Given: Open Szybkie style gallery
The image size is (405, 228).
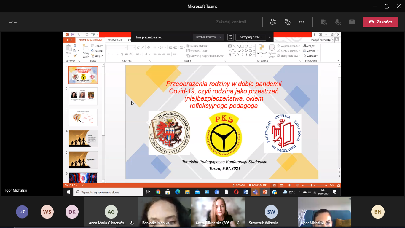Looking at the screenshot, I should point(272,51).
